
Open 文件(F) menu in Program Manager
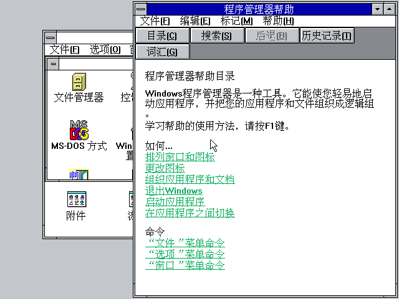[64, 50]
